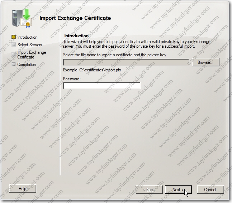Select Import Exchange Certificate step in sidebar
Image resolution: width=232 pixels, height=203 pixels.
[32, 55]
